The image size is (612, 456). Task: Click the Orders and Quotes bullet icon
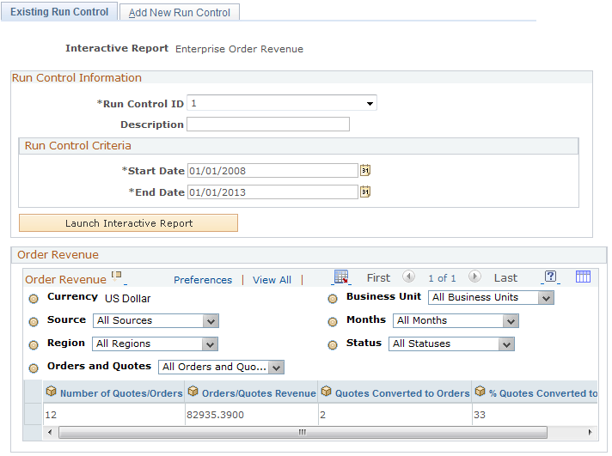[34, 368]
